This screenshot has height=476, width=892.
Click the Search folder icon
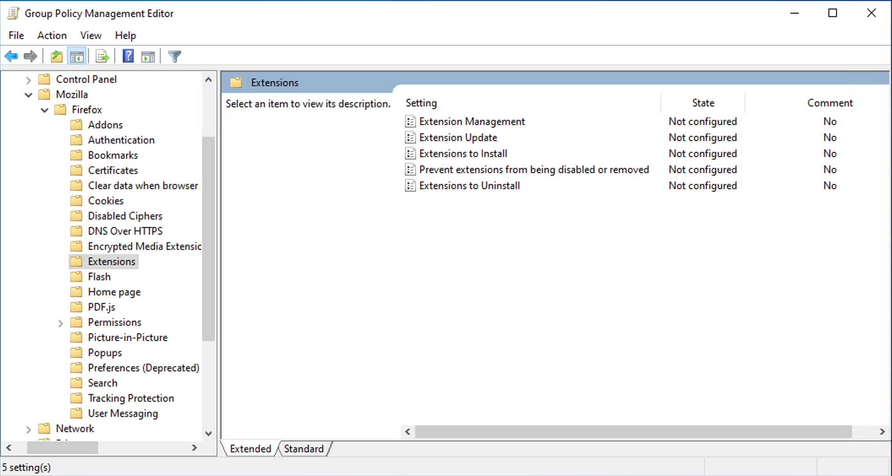coord(77,383)
